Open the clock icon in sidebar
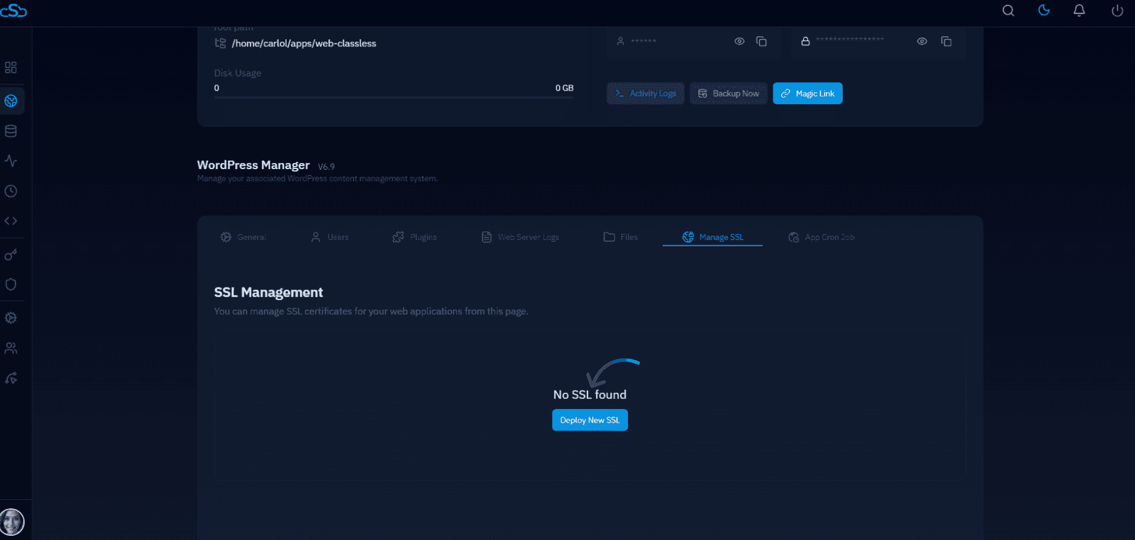The width and height of the screenshot is (1135, 540). 11,191
